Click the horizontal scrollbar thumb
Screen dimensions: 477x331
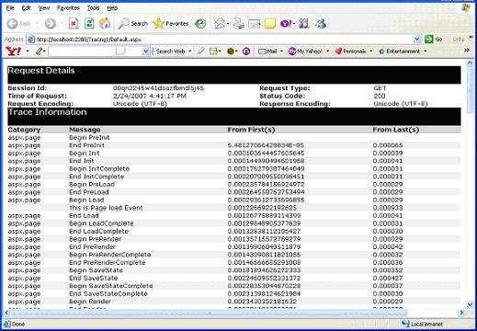point(209,313)
